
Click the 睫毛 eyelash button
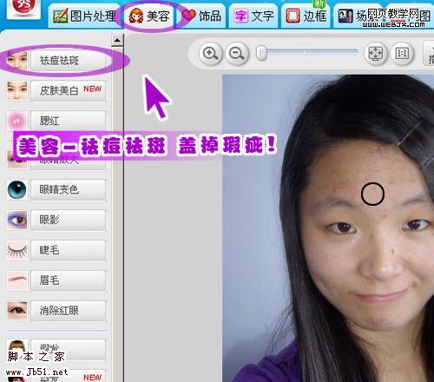69,250
